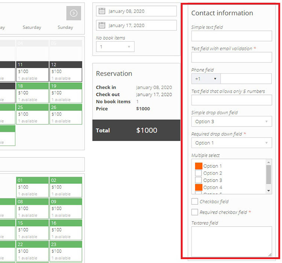Select day 09 in second month calendar
Image resolution: width=282 pixels, height=263 pixels.
(x=66, y=209)
